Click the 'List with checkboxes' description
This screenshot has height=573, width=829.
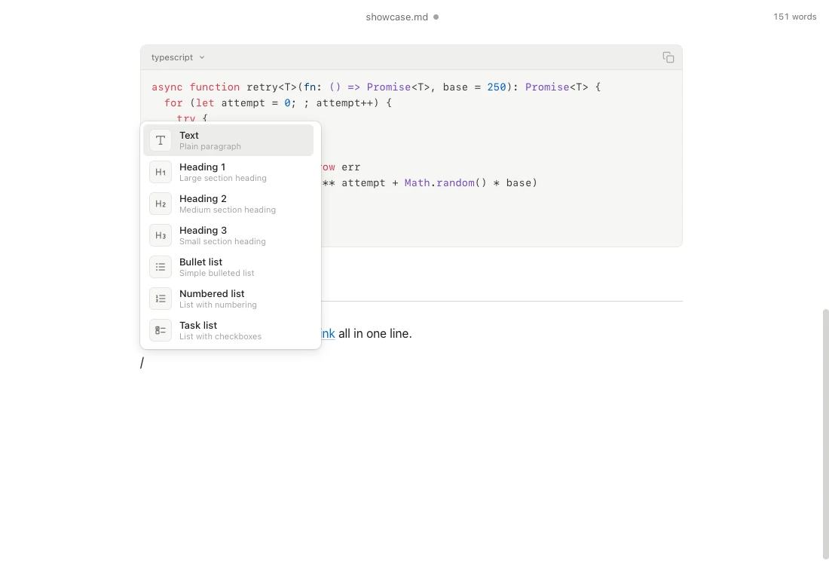[x=220, y=337]
